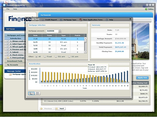
Task: Select the My Financials tab header
Action: [x=46, y=15]
